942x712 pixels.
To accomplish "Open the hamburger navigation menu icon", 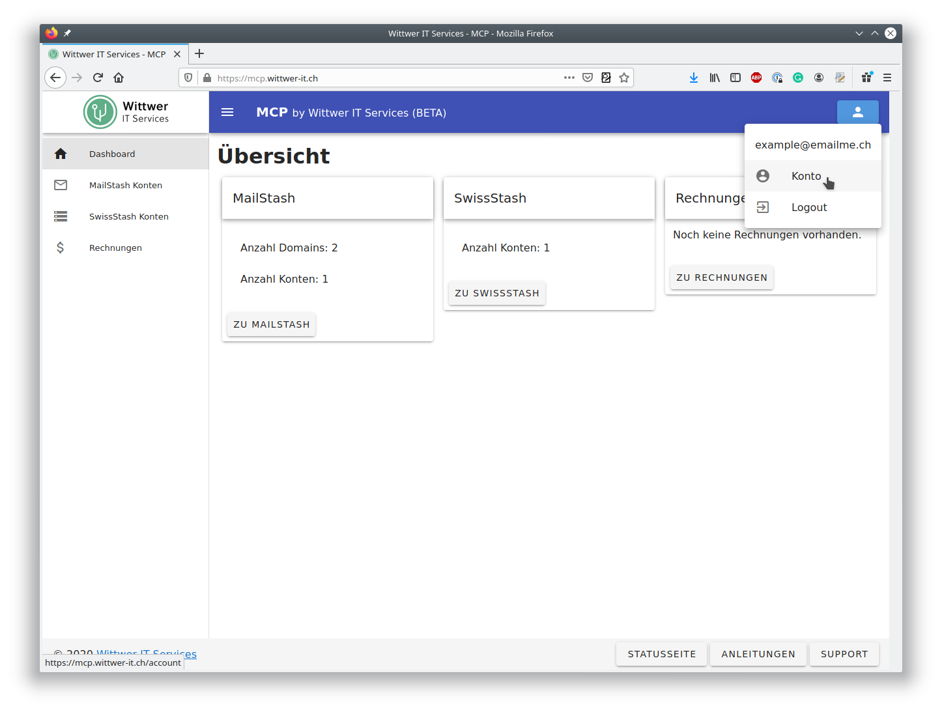I will (x=227, y=112).
